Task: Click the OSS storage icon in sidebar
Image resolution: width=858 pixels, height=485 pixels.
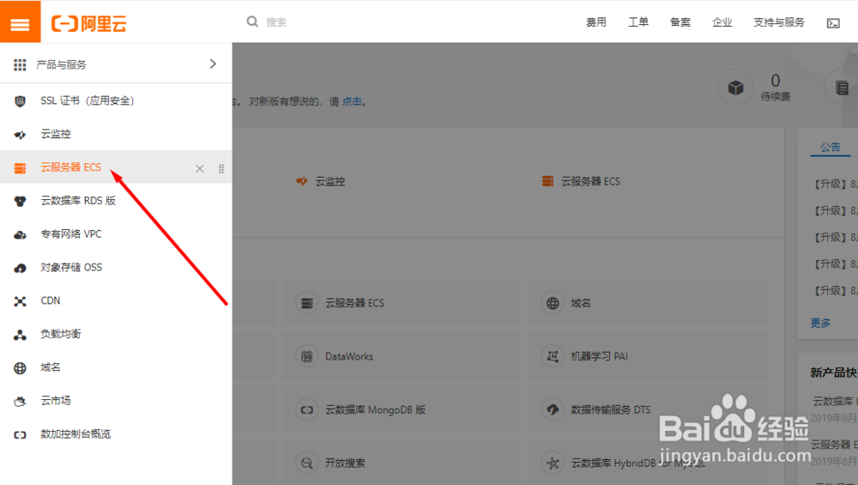Action: click(x=21, y=268)
